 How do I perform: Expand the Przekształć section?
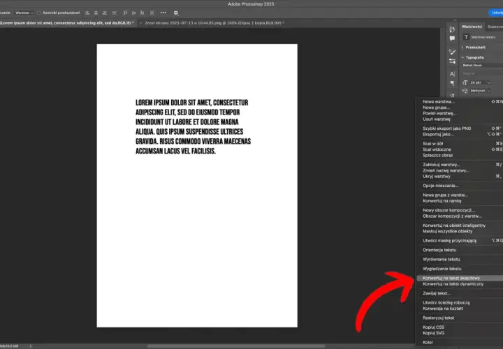point(462,47)
